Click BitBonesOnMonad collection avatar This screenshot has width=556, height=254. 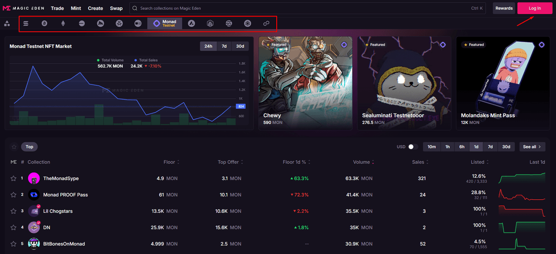pos(34,244)
